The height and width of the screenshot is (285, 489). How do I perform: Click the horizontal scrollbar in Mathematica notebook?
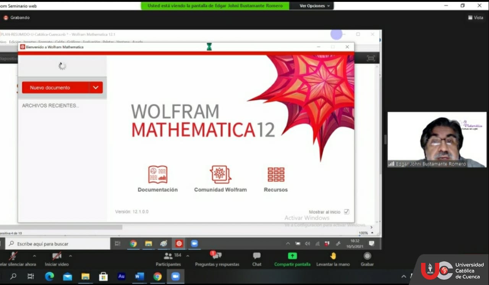point(61,227)
